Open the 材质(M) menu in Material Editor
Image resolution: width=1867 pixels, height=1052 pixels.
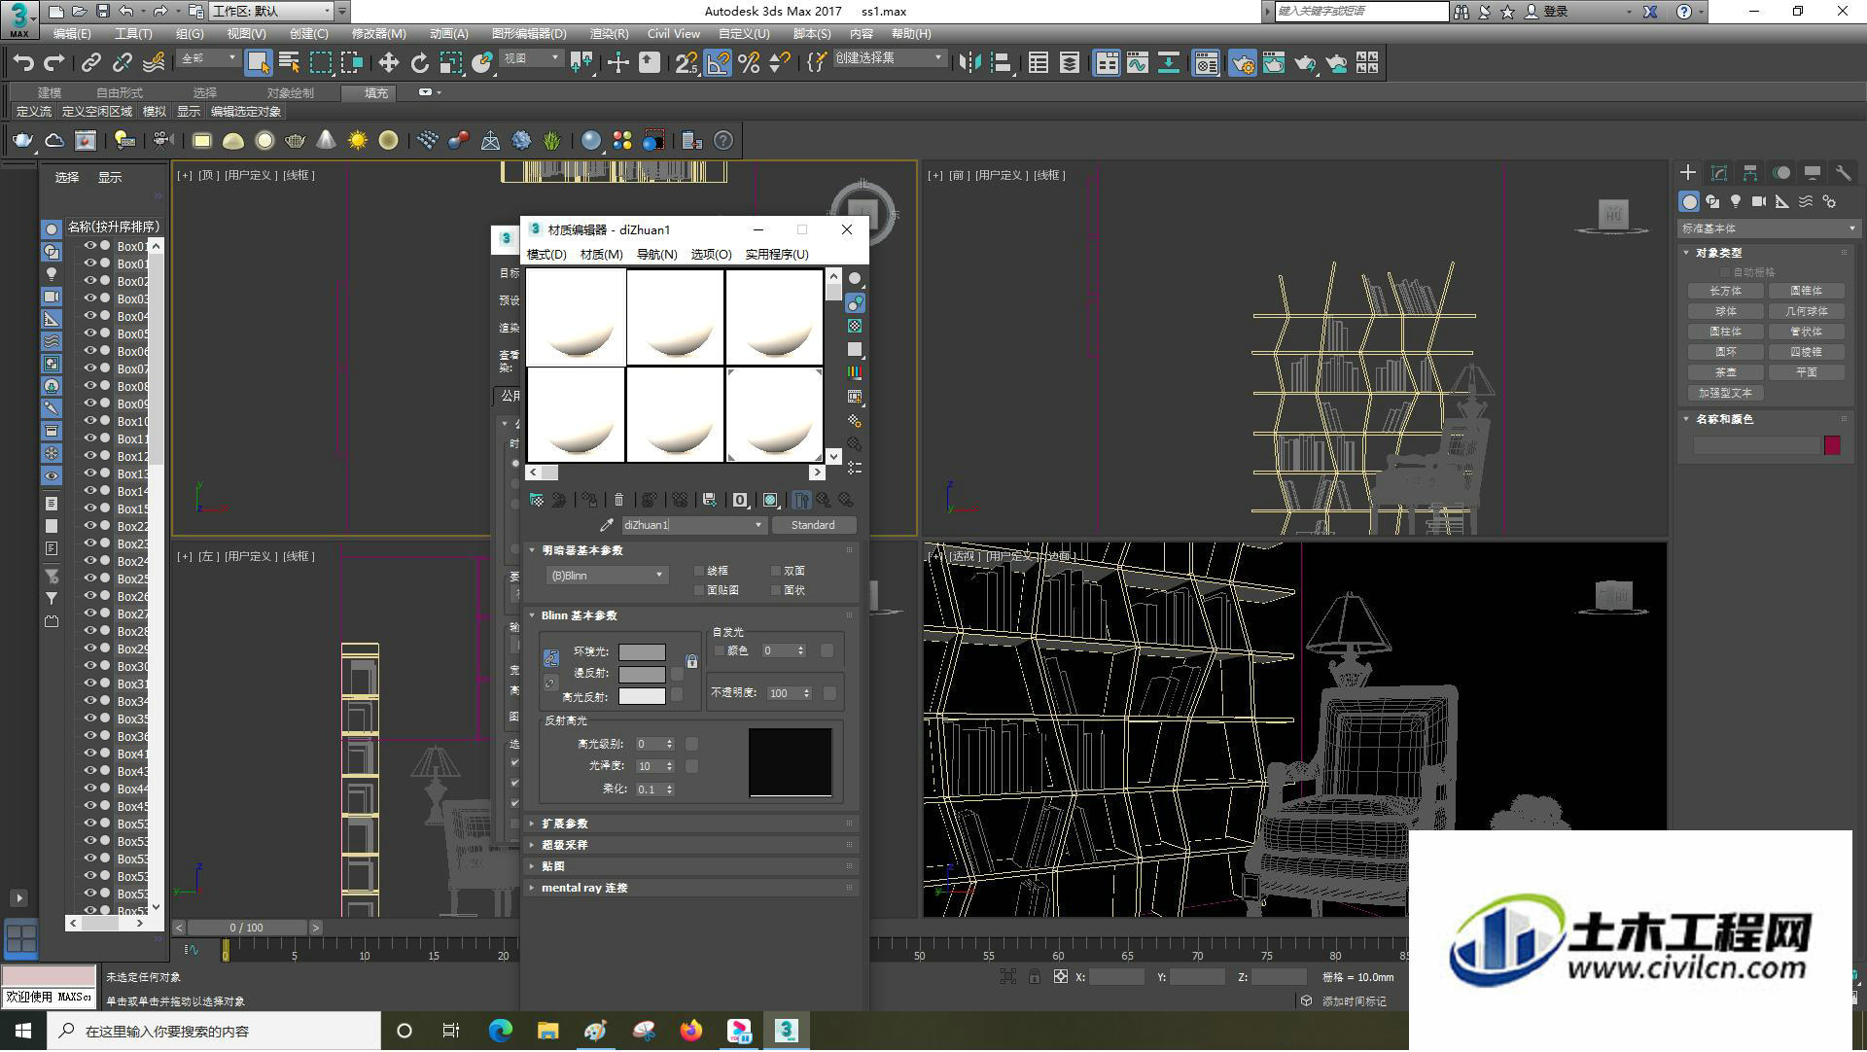pyautogui.click(x=601, y=255)
